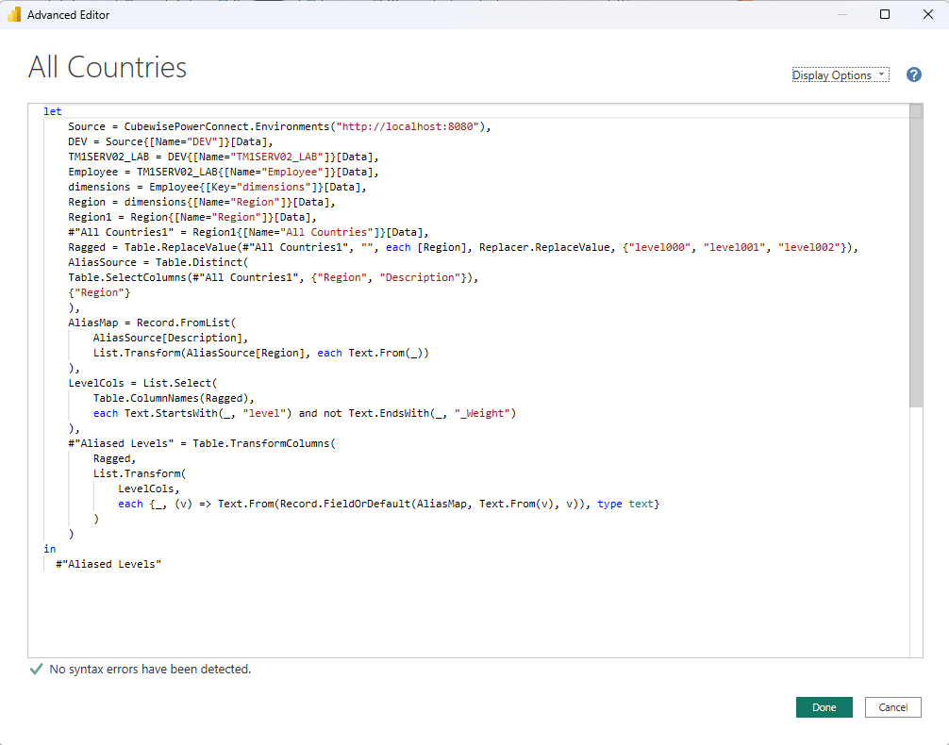The image size is (949, 745).
Task: Click List.Select in the LevelCols line
Action: (177, 383)
